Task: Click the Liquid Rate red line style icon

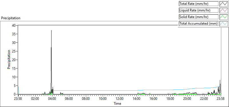Action: point(224,10)
